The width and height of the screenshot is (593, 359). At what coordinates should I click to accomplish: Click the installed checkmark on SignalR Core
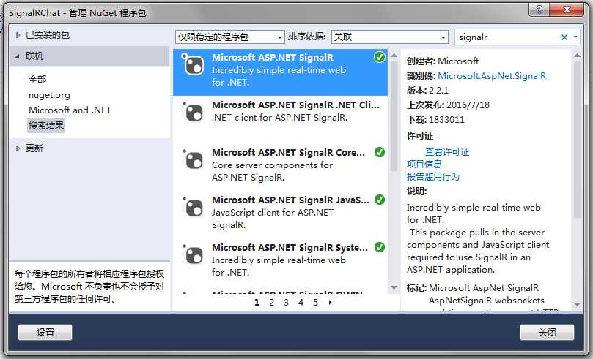click(x=379, y=152)
